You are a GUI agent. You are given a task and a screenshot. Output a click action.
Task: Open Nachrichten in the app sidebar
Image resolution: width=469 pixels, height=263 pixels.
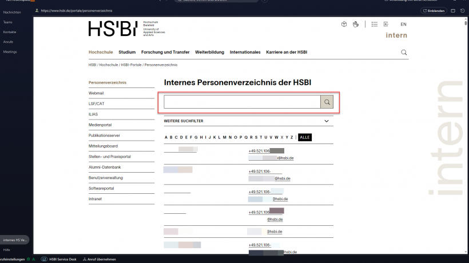(x=12, y=12)
